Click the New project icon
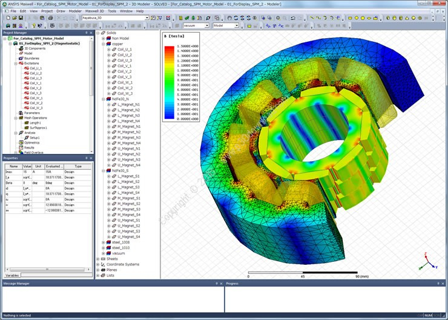Viewport: 448px width, 320px height. click(x=8, y=18)
